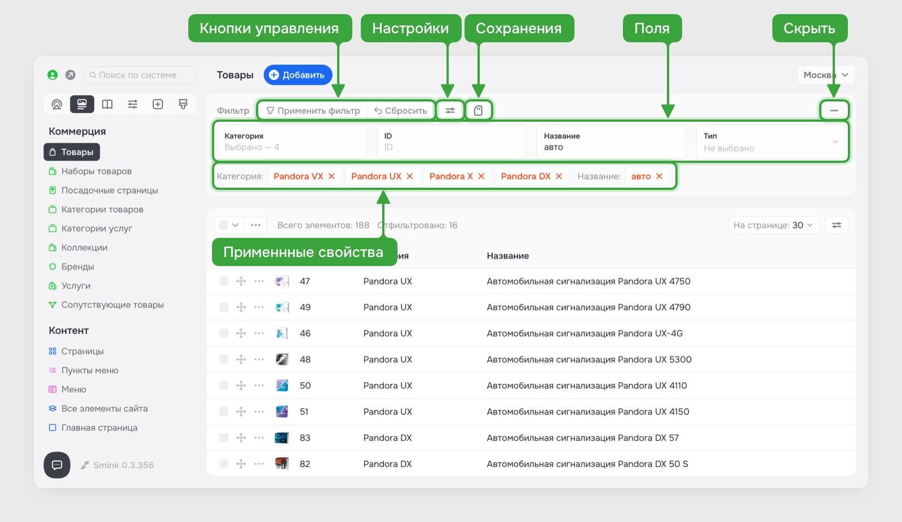Open the Москва city dropdown
This screenshot has width=902, height=522.
(826, 75)
